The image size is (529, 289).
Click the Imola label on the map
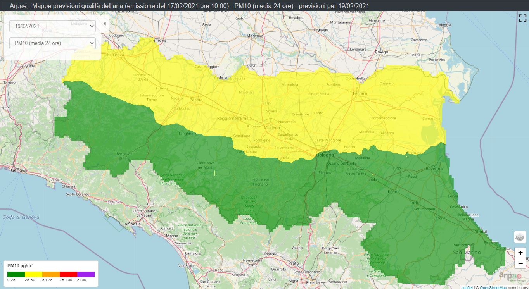[x=372, y=180]
